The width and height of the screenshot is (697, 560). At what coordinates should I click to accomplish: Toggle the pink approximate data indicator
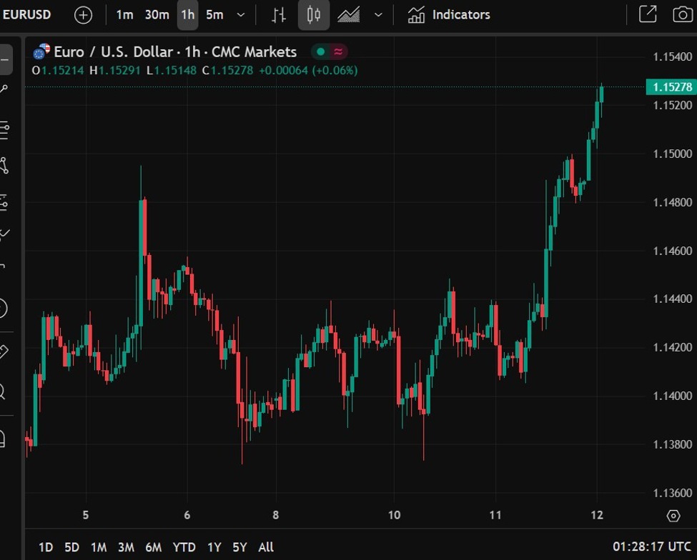pyautogui.click(x=338, y=51)
